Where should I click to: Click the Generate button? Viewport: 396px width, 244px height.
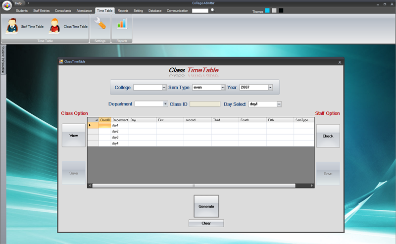click(206, 206)
